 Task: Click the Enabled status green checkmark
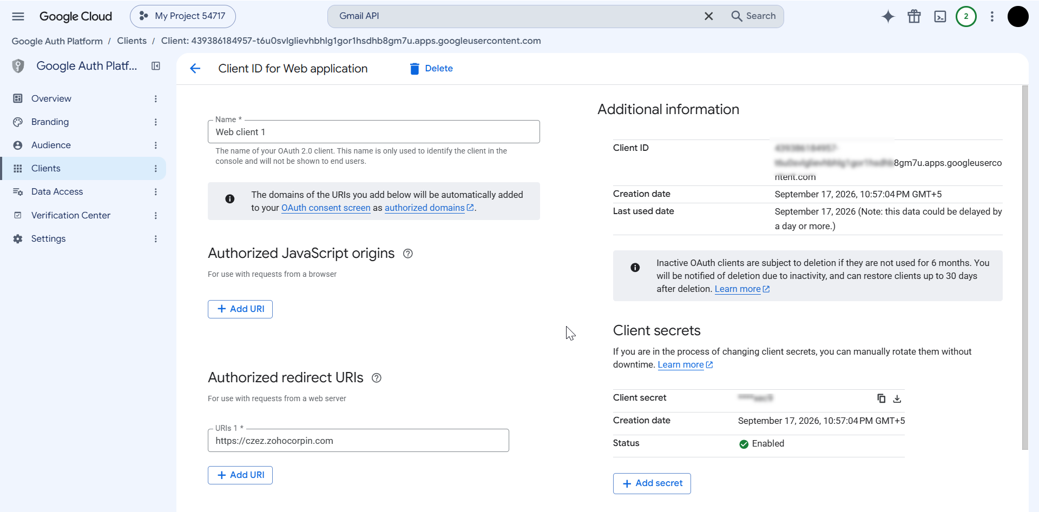[744, 444]
